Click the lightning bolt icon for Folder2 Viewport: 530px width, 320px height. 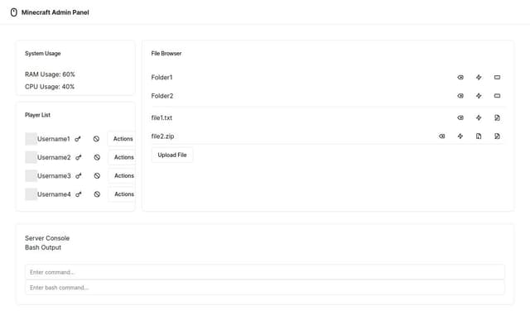[x=479, y=96]
